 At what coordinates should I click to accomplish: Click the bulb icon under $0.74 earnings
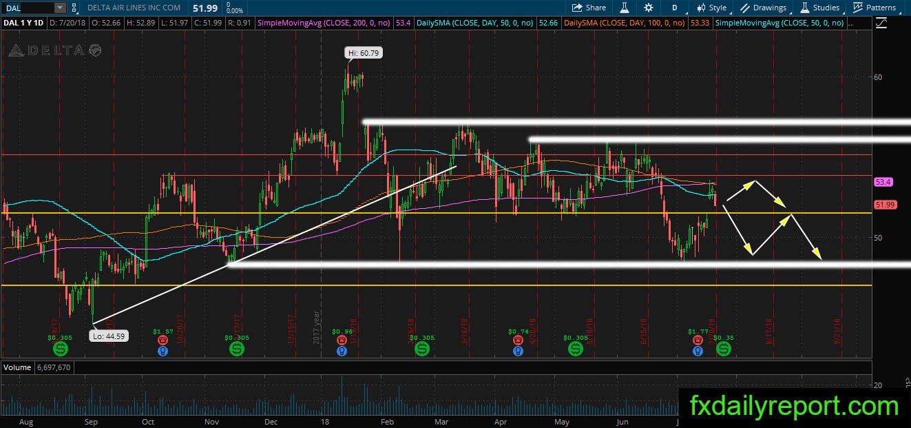[517, 351]
